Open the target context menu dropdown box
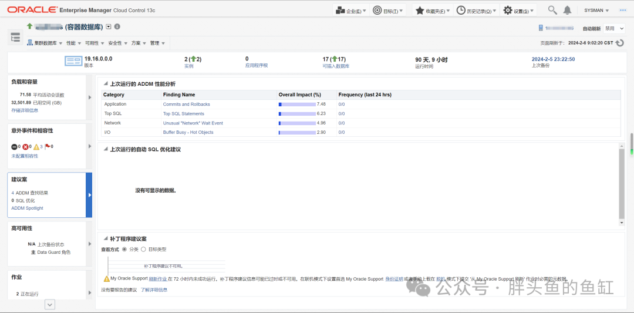Viewport: 634px width, 313px height. tap(109, 26)
